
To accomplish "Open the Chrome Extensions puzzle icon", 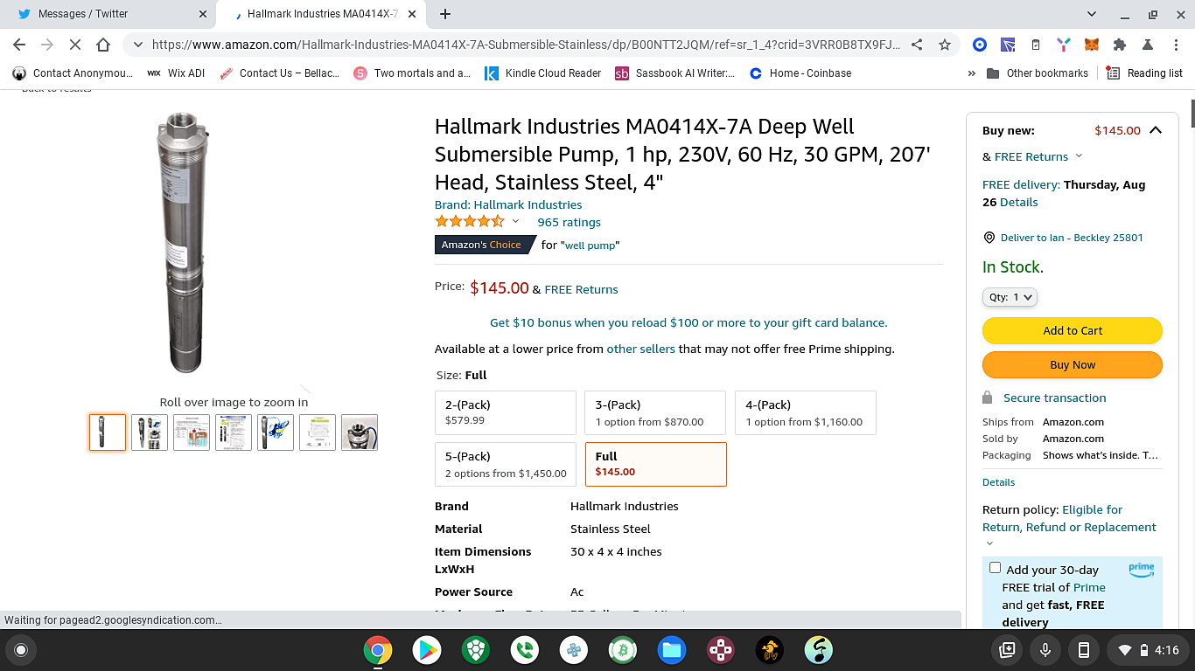I will pos(1119,45).
